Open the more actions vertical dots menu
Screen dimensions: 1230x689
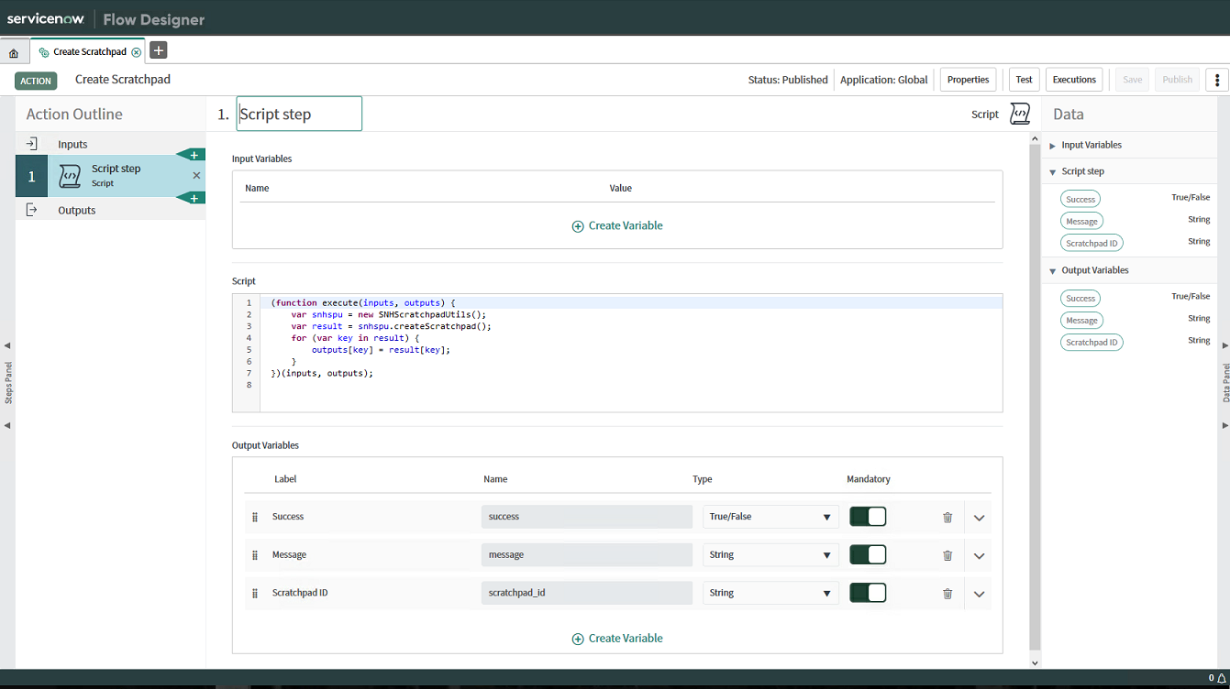[x=1217, y=80]
